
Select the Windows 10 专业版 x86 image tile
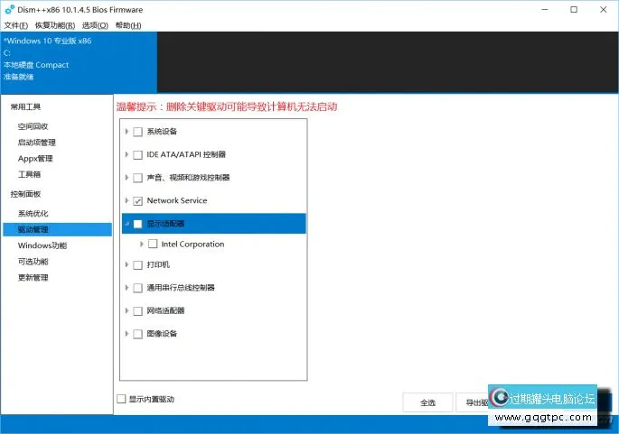coord(78,59)
